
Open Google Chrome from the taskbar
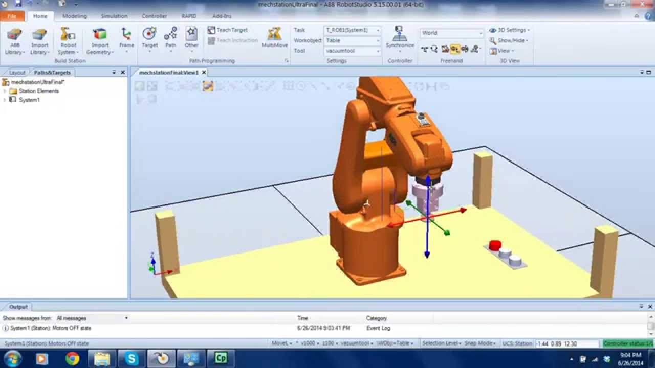click(72, 358)
